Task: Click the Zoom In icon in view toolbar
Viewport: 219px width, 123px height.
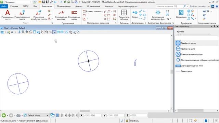Action: click(x=23, y=32)
